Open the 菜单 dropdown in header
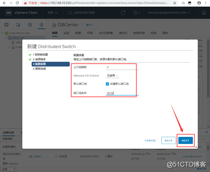Image resolution: width=210 pixels, height=172 pixels. pyautogui.click(x=53, y=13)
